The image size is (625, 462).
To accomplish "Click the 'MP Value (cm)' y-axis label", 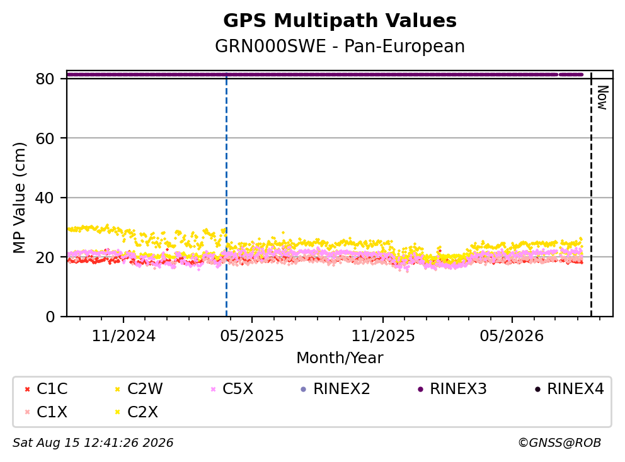I will 19,198.
